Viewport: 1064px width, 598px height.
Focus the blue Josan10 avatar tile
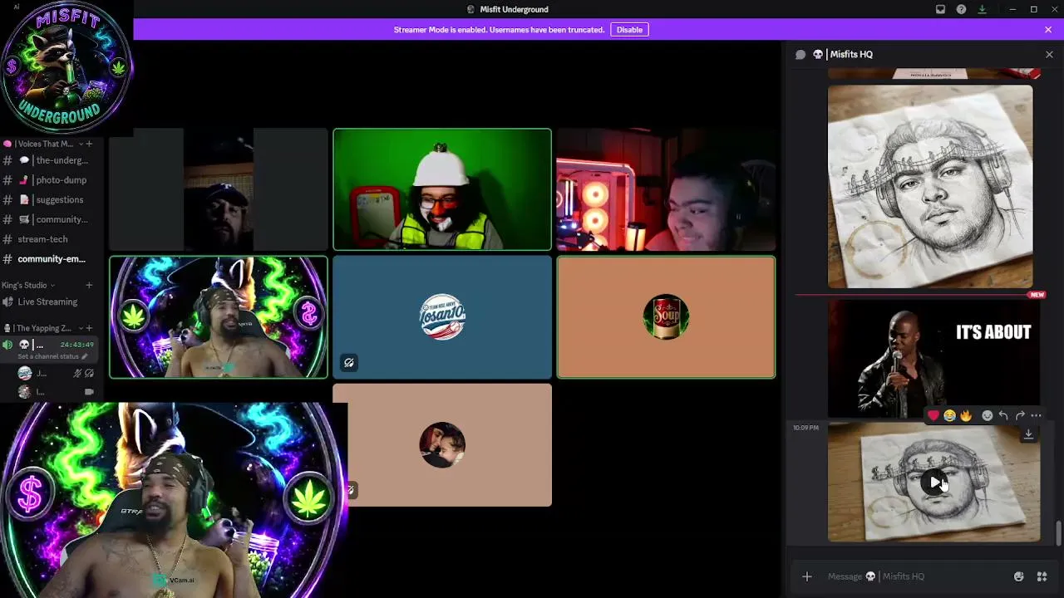pyautogui.click(x=442, y=317)
